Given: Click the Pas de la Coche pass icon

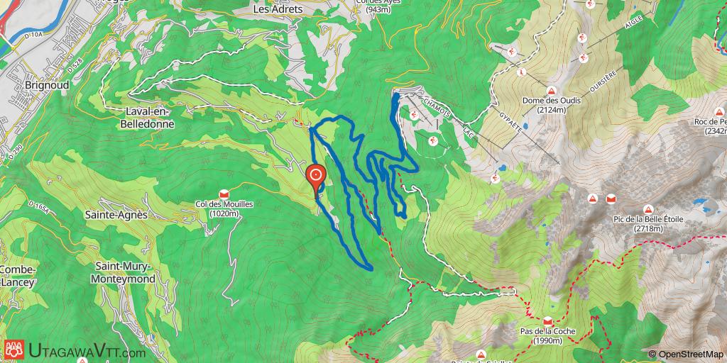Looking at the screenshot, I should pos(547,321).
